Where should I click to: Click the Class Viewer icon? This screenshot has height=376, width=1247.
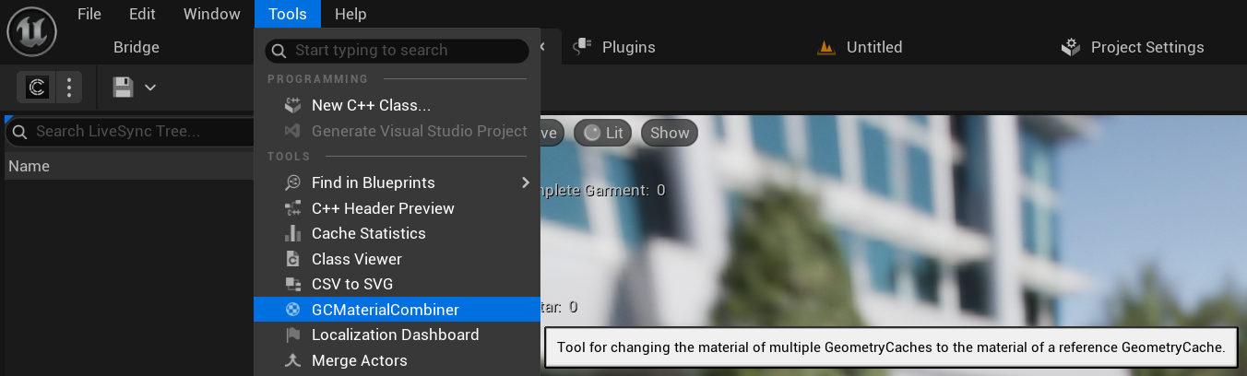pos(292,259)
